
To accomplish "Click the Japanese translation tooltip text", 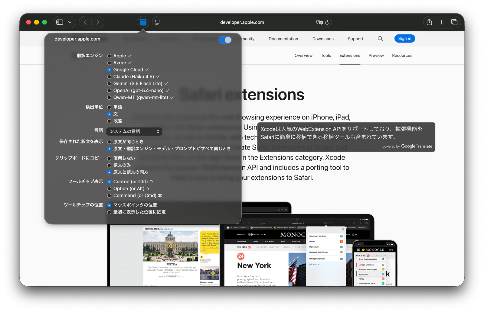I will point(341,133).
